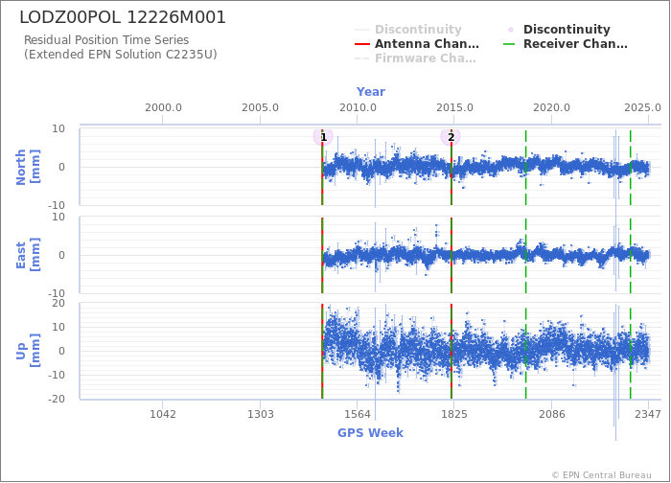Click the -20 tick on Up axis
The image size is (671, 483).
click(56, 399)
